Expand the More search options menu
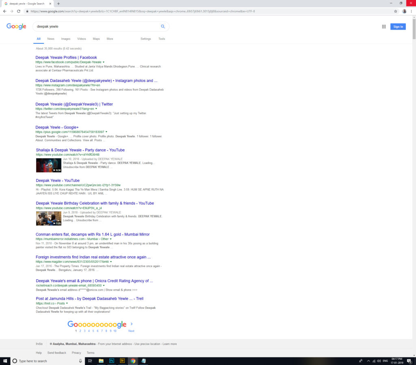 click(110, 39)
